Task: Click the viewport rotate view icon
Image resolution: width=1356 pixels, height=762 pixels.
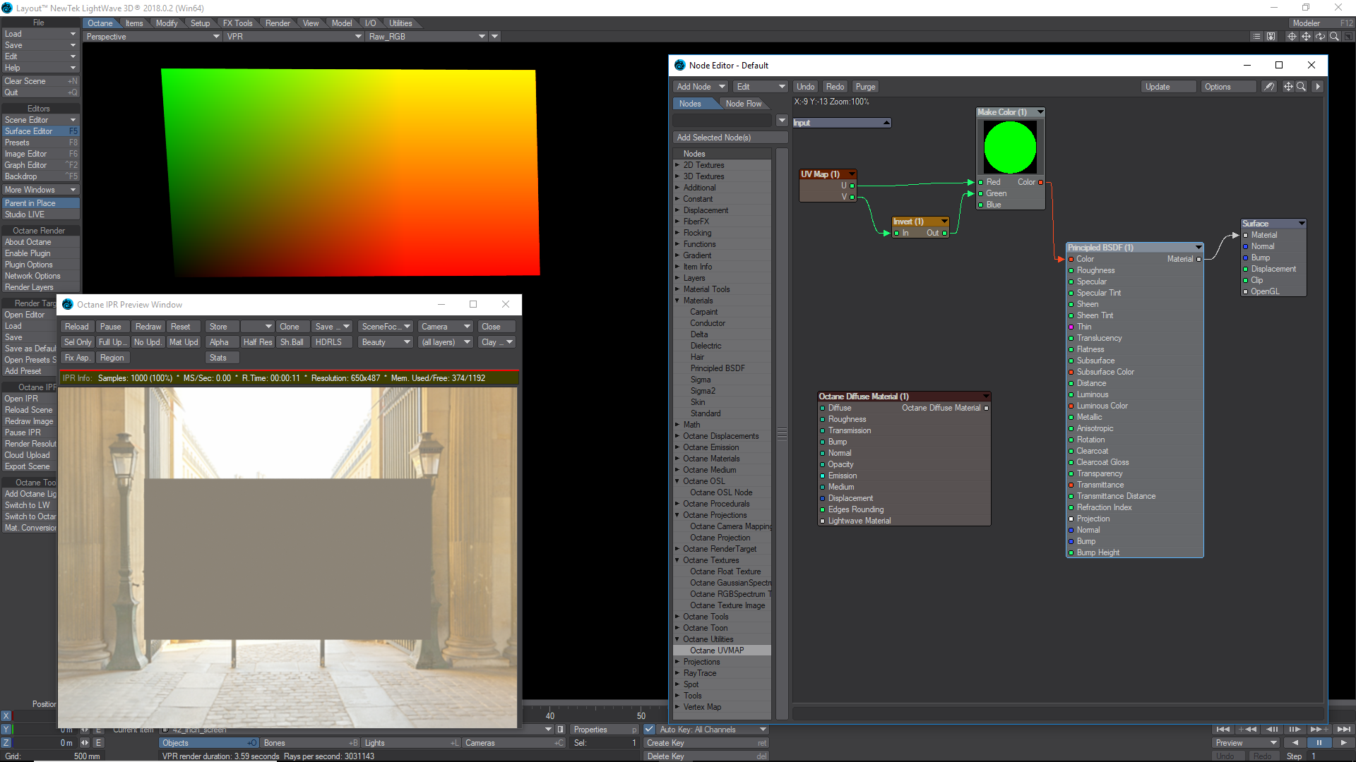Action: (x=1320, y=37)
